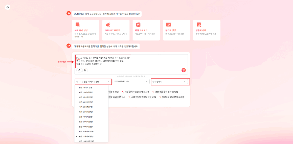Image resolution: width=293 pixels, height=144 pixels.
Task: Select the 파일 가져오기 card
Action: tap(146, 30)
